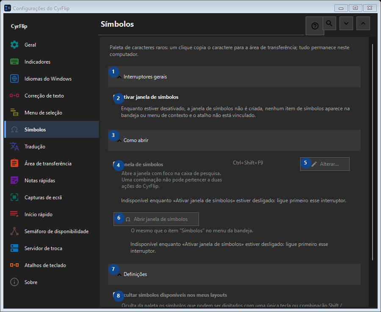Open the search magnifier icon
Screen dimensions: 381x312
point(329,23)
